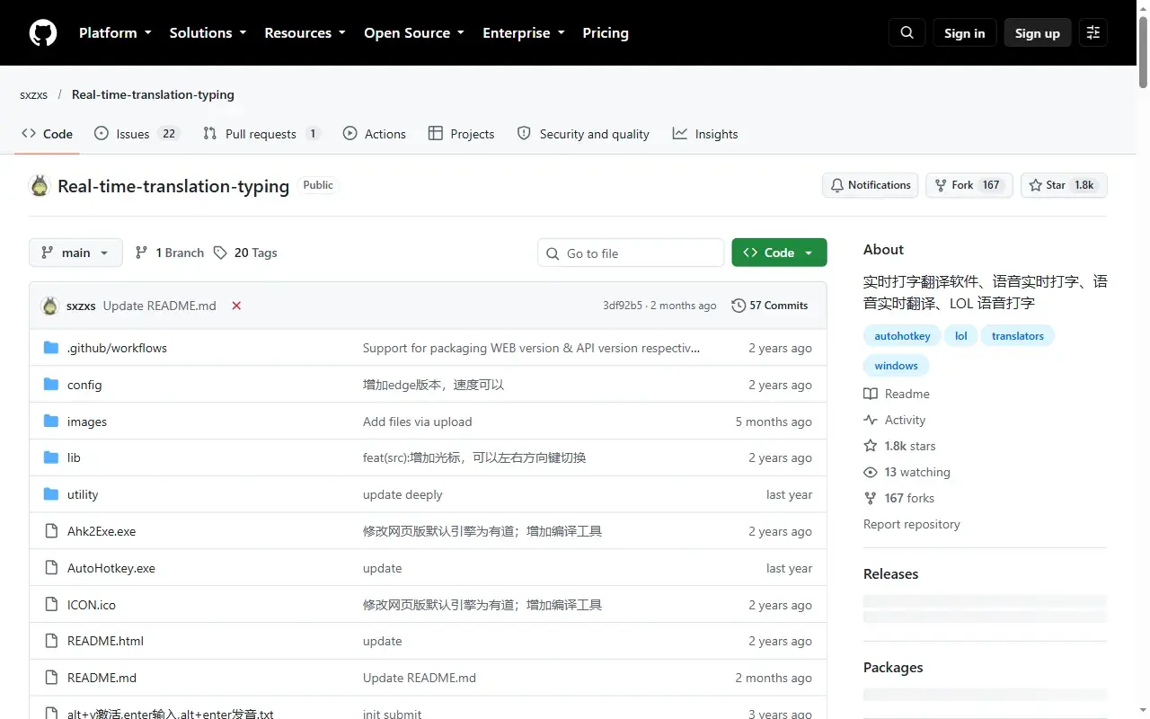
Task: Click the GitHub logo icon
Action: tap(43, 33)
